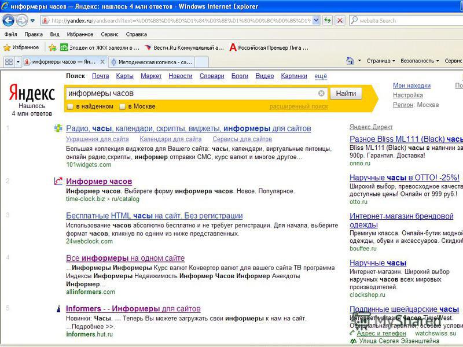
Task: Open Бесплатные HTML часы на сайт result
Action: point(154,216)
